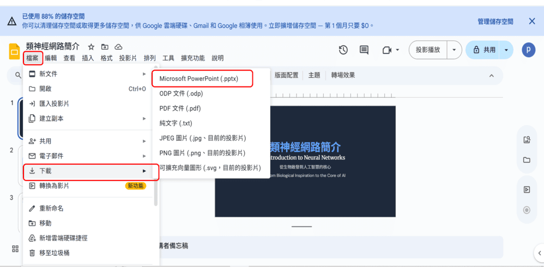Screen dimensions: 544x267
Task: Open the 插入 menu
Action: coord(88,58)
